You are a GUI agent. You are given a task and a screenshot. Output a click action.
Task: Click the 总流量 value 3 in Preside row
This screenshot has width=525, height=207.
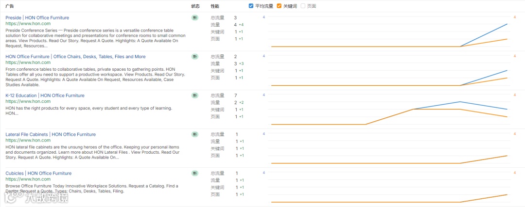pos(235,18)
